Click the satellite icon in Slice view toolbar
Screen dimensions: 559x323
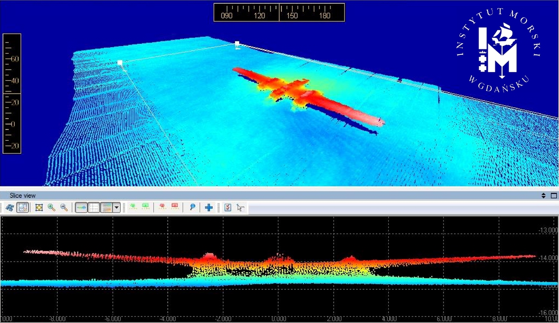click(10, 208)
